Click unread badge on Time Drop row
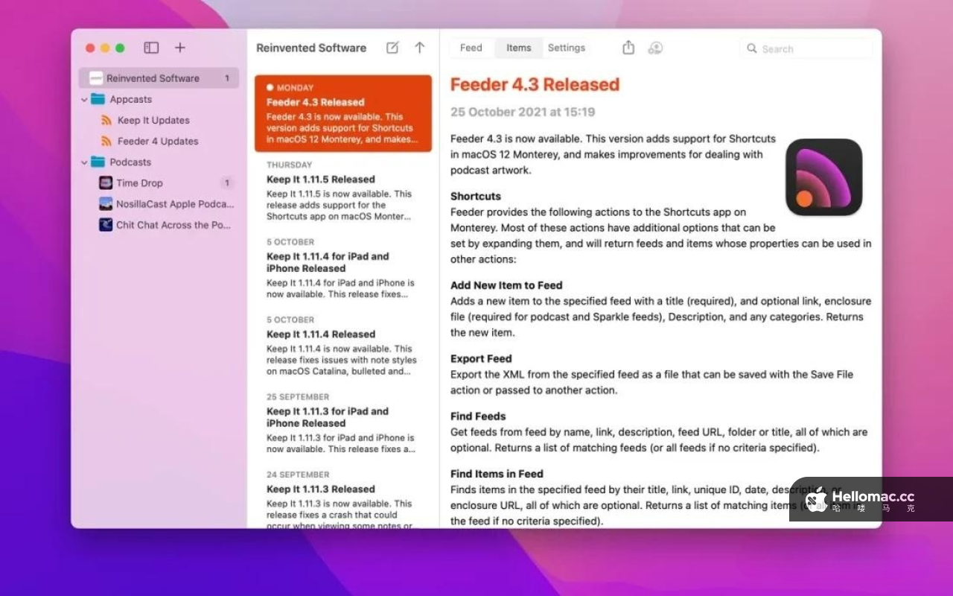The height and width of the screenshot is (596, 953). point(227,183)
